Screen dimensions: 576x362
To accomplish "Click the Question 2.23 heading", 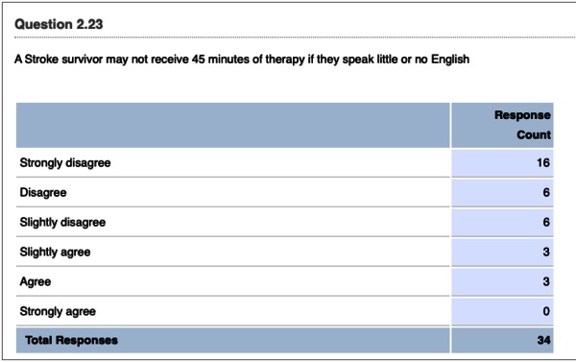I will coord(59,24).
